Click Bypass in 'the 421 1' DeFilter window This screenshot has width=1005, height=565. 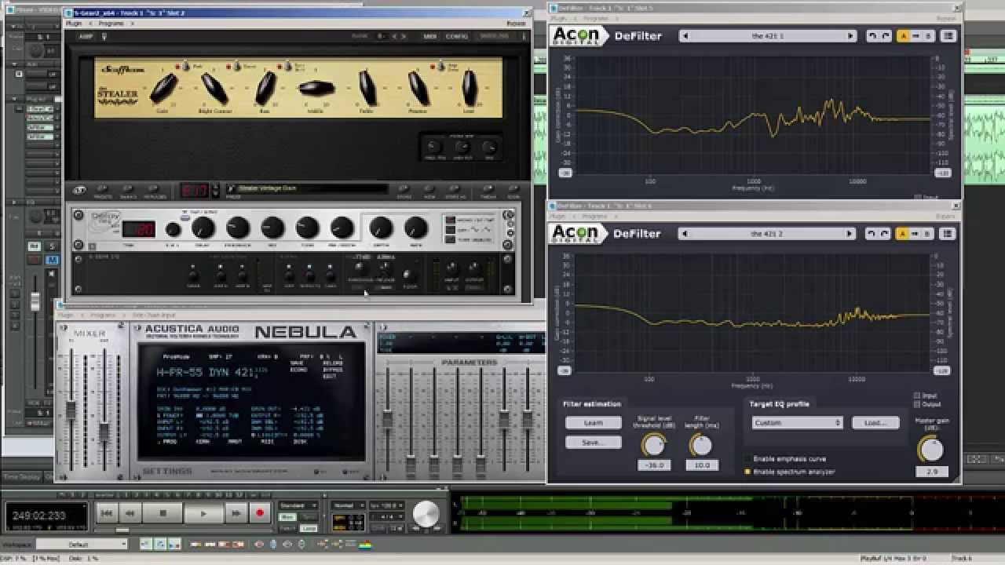tap(946, 18)
